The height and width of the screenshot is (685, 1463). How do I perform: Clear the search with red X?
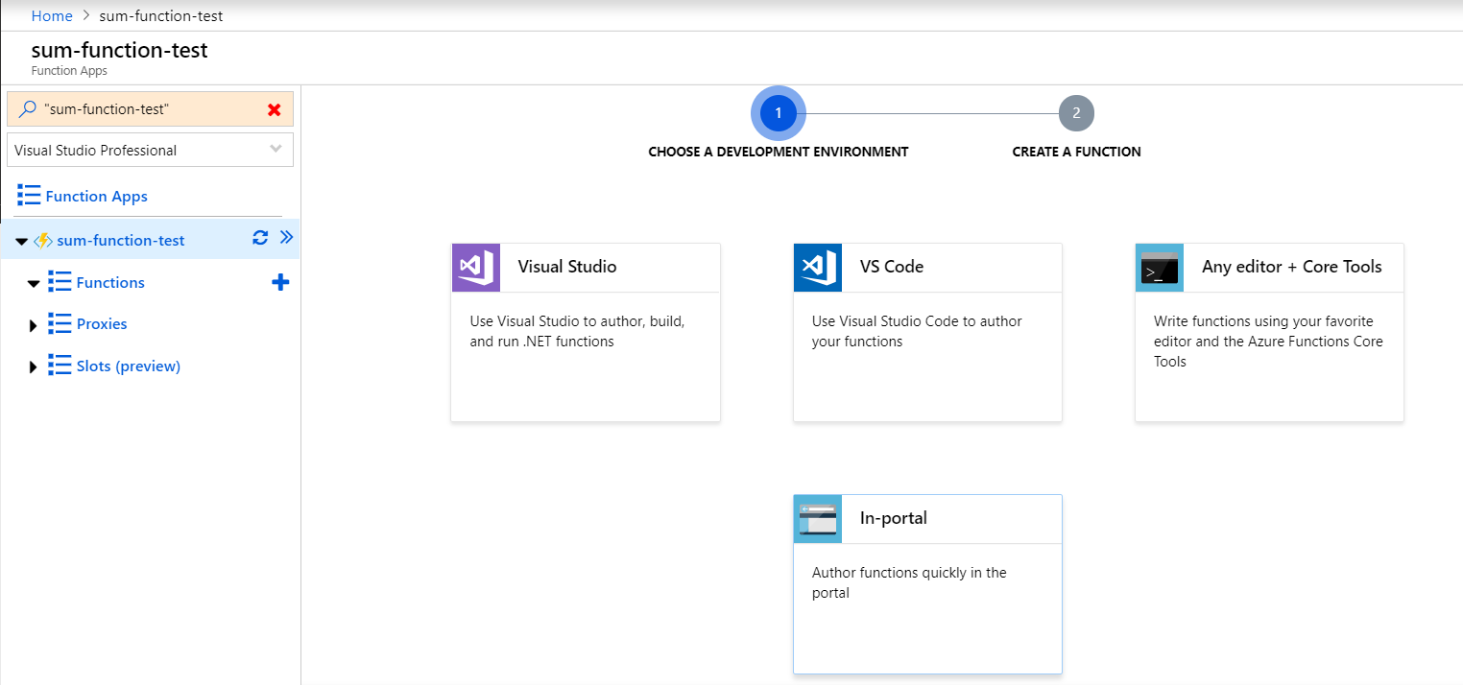[x=275, y=109]
